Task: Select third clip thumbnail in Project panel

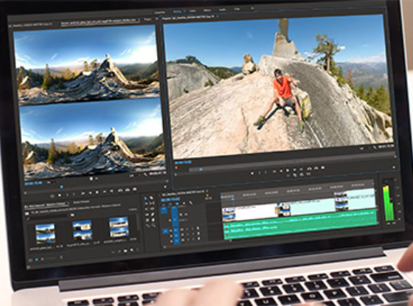Action: click(x=119, y=226)
